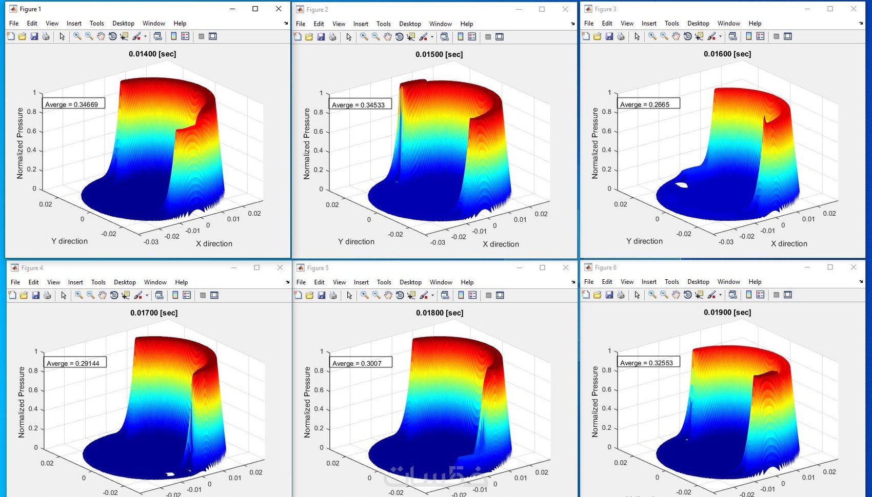Select the Zoom Out tool in Figure 3
This screenshot has height=497, width=872.
click(x=662, y=36)
